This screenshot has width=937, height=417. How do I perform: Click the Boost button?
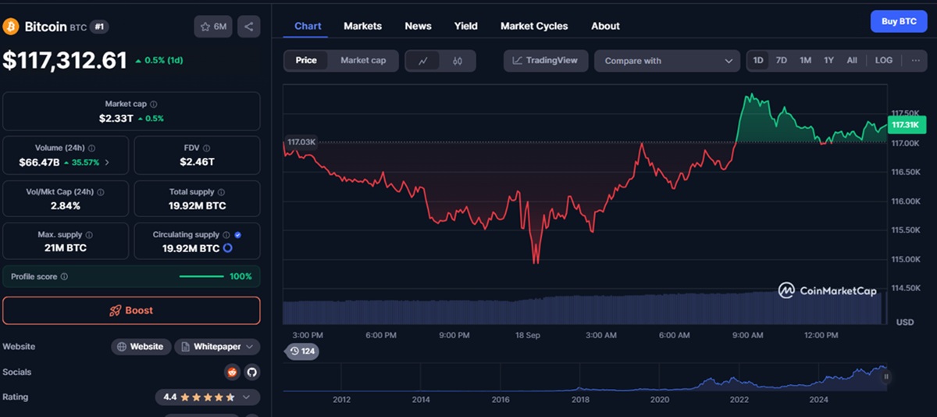pyautogui.click(x=131, y=310)
